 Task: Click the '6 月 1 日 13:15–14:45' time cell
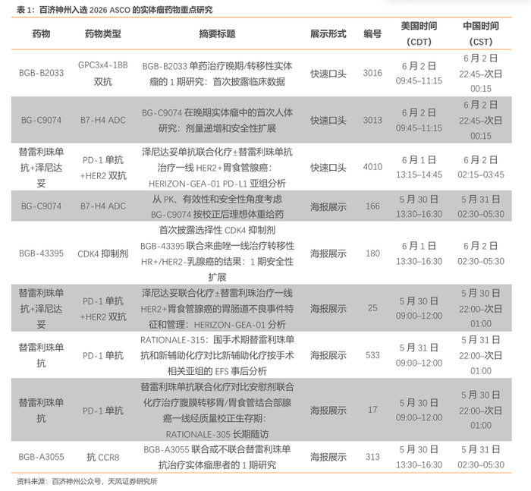click(x=419, y=167)
